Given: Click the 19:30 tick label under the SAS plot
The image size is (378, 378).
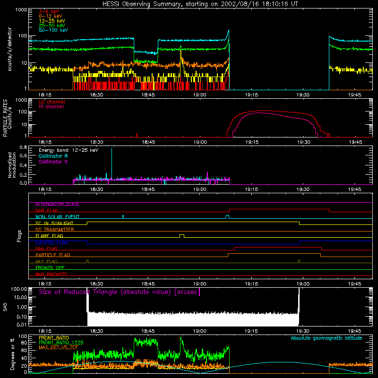Looking at the screenshot, I should coord(303,331).
